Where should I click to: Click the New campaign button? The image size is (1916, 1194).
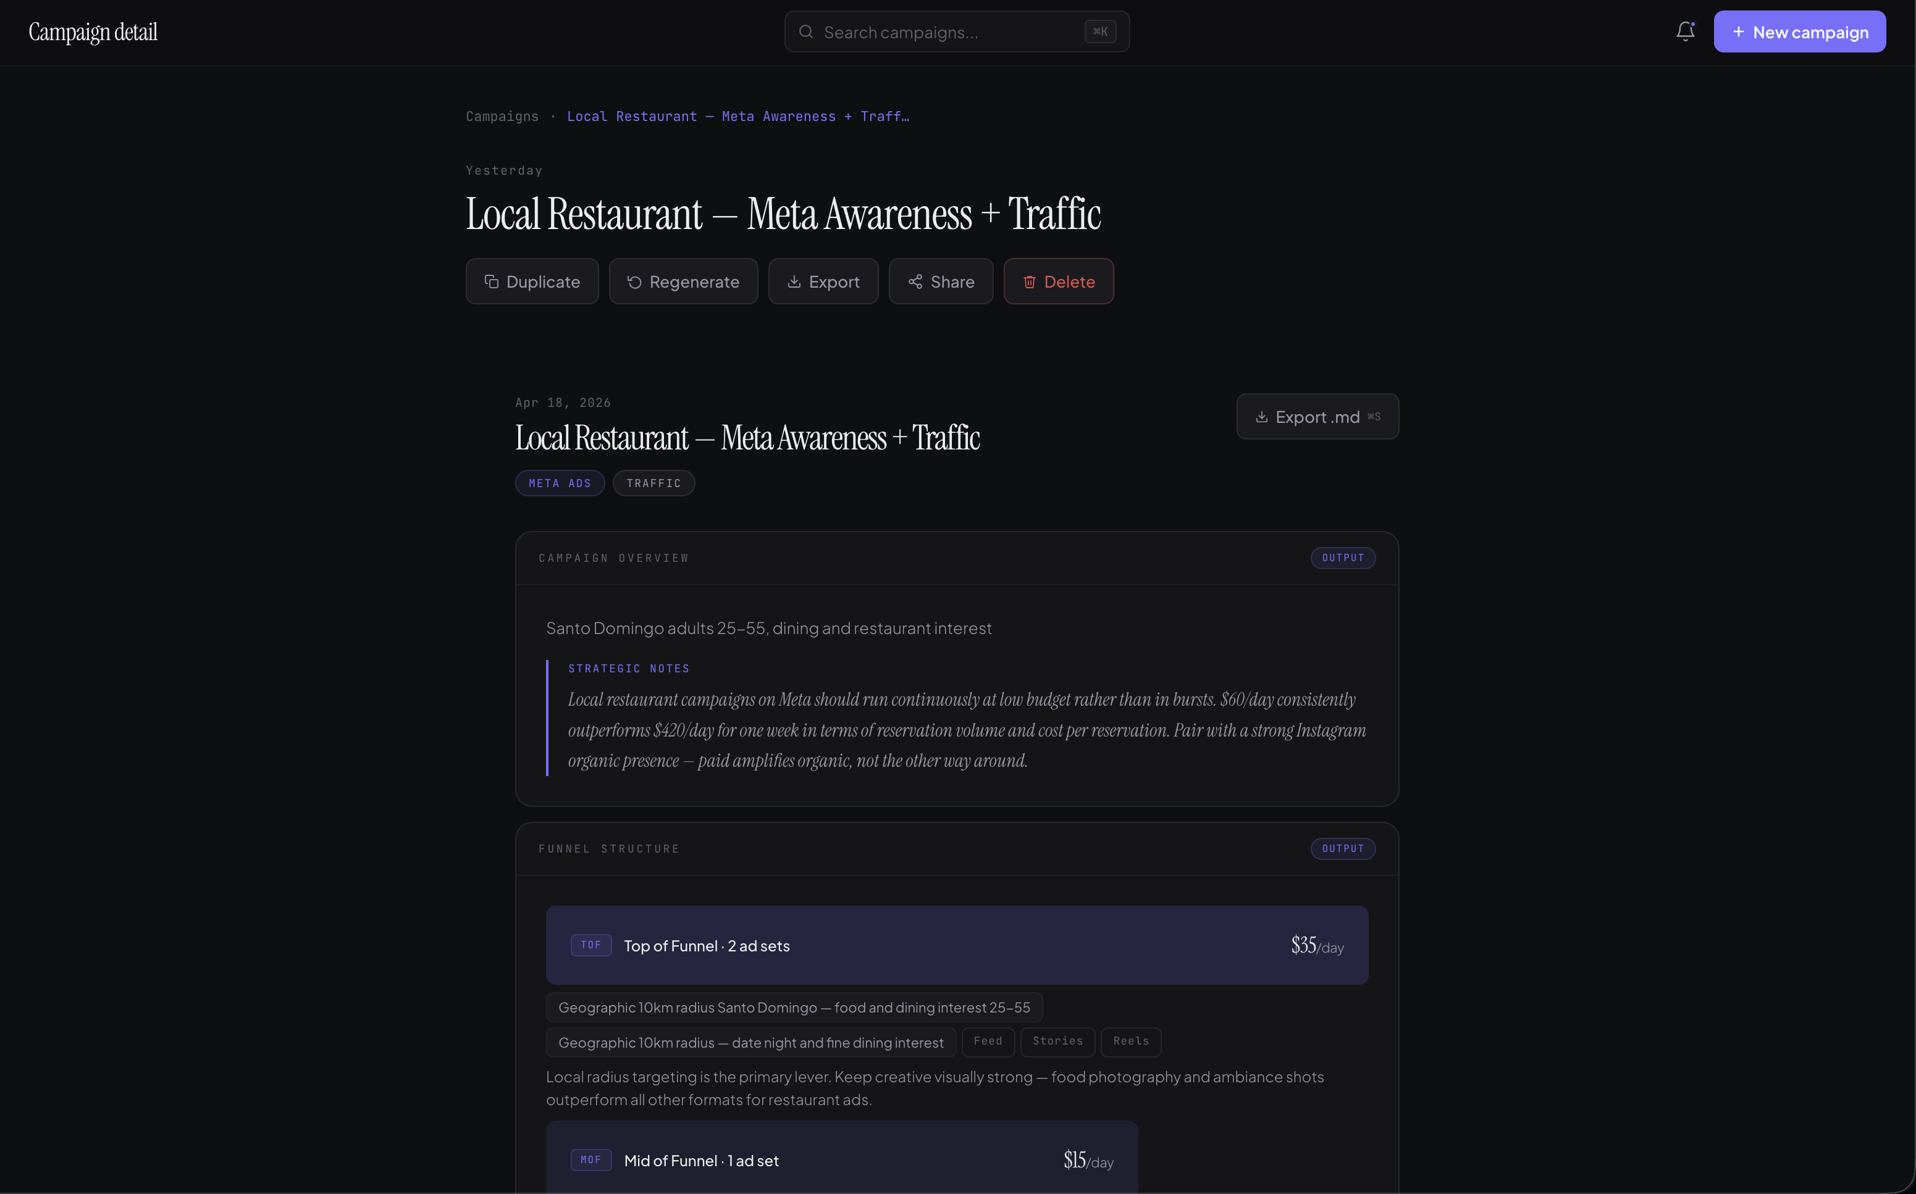click(x=1799, y=31)
